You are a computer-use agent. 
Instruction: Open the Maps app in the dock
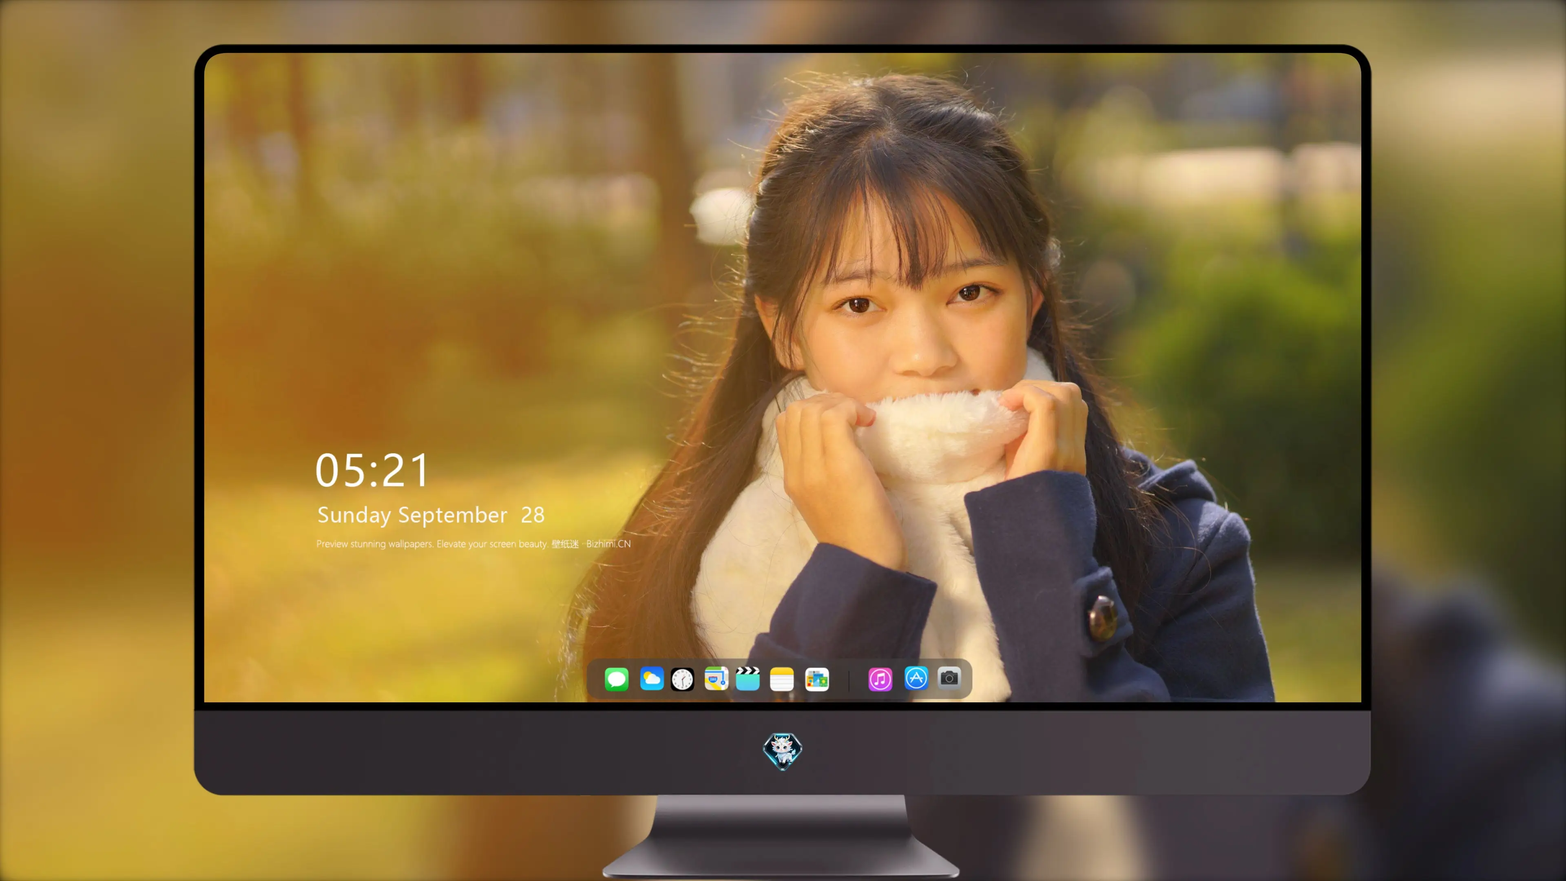(716, 679)
